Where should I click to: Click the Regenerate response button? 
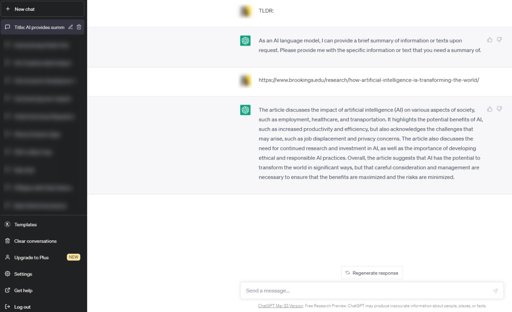click(371, 273)
